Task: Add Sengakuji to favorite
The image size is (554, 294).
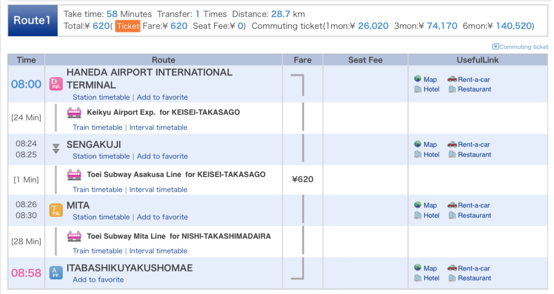Action: (x=162, y=156)
